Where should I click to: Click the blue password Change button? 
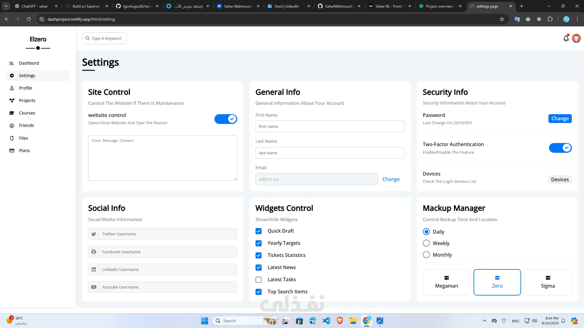[560, 119]
